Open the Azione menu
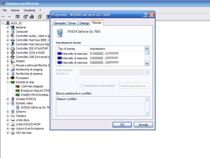 (15, 10)
